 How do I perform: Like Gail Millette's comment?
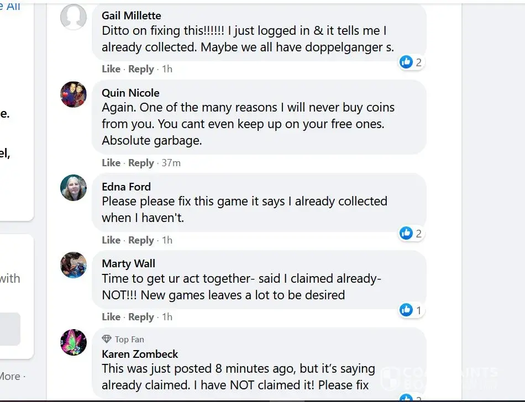click(x=111, y=69)
